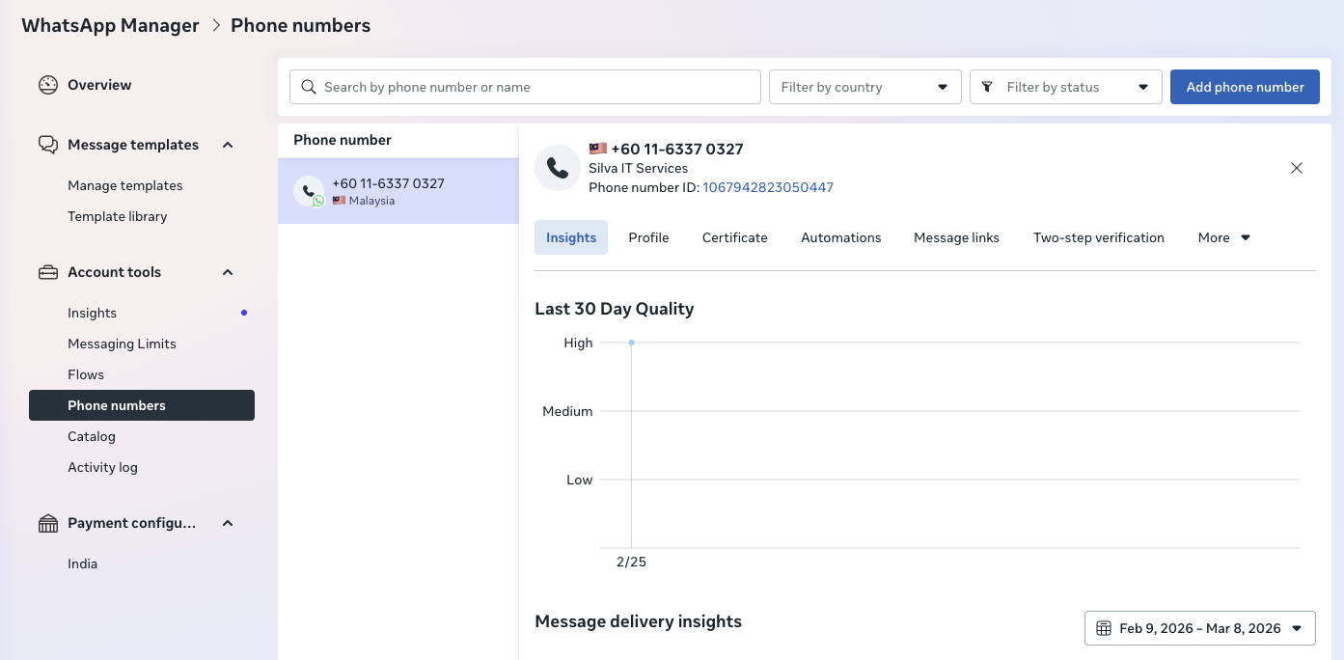Open the Filter by country dropdown
This screenshot has height=660, width=1344.
(864, 87)
